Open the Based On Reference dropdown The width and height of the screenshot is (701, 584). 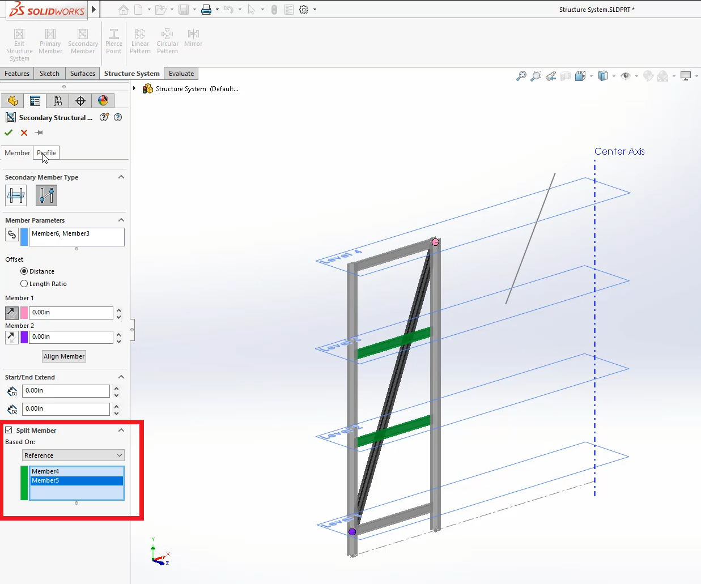click(x=73, y=455)
